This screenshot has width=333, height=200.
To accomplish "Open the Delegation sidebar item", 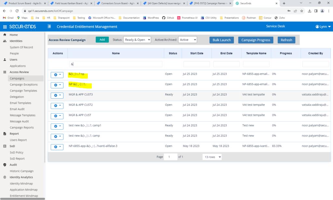I will tap(17, 97).
